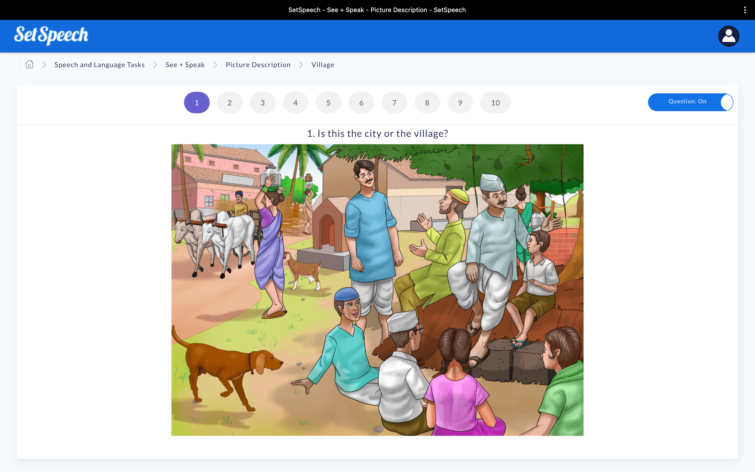Open the user profile avatar icon
755x472 pixels.
(x=729, y=36)
